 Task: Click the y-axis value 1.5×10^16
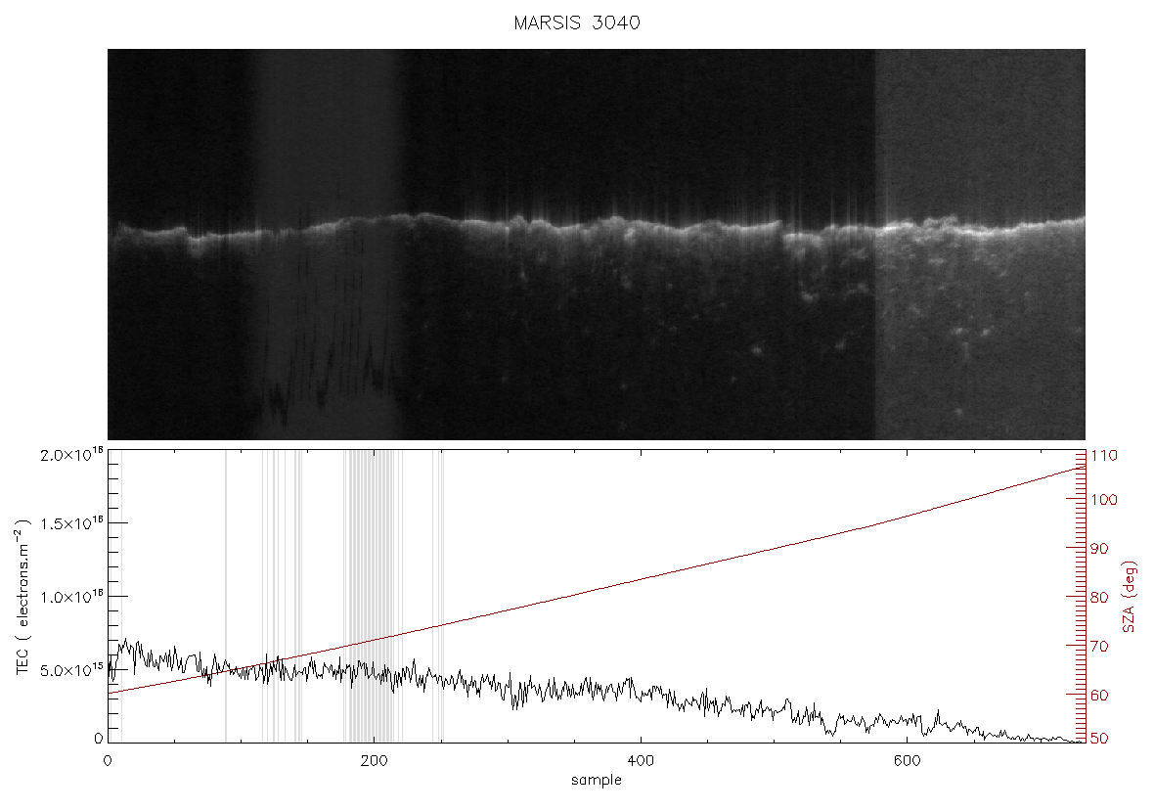tap(71, 524)
